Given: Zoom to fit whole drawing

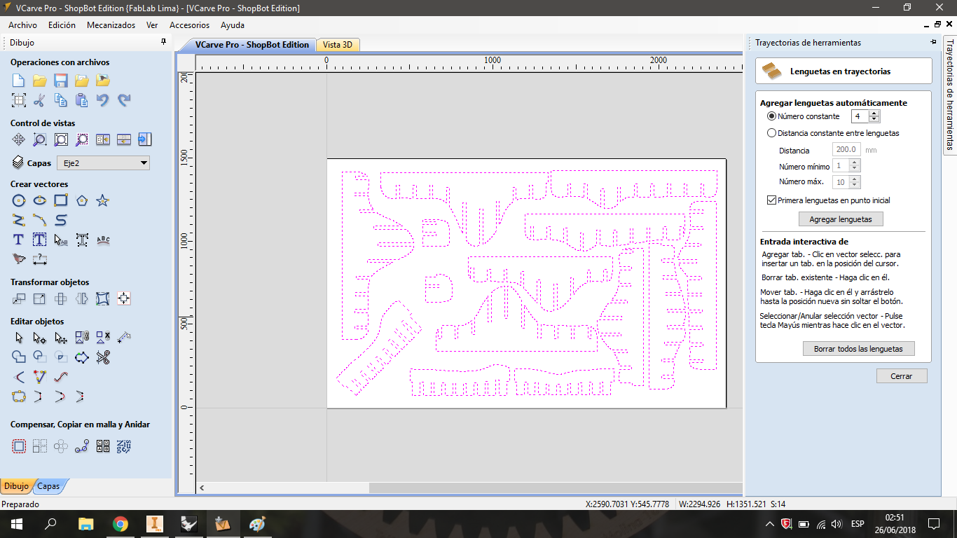Looking at the screenshot, I should pos(61,139).
